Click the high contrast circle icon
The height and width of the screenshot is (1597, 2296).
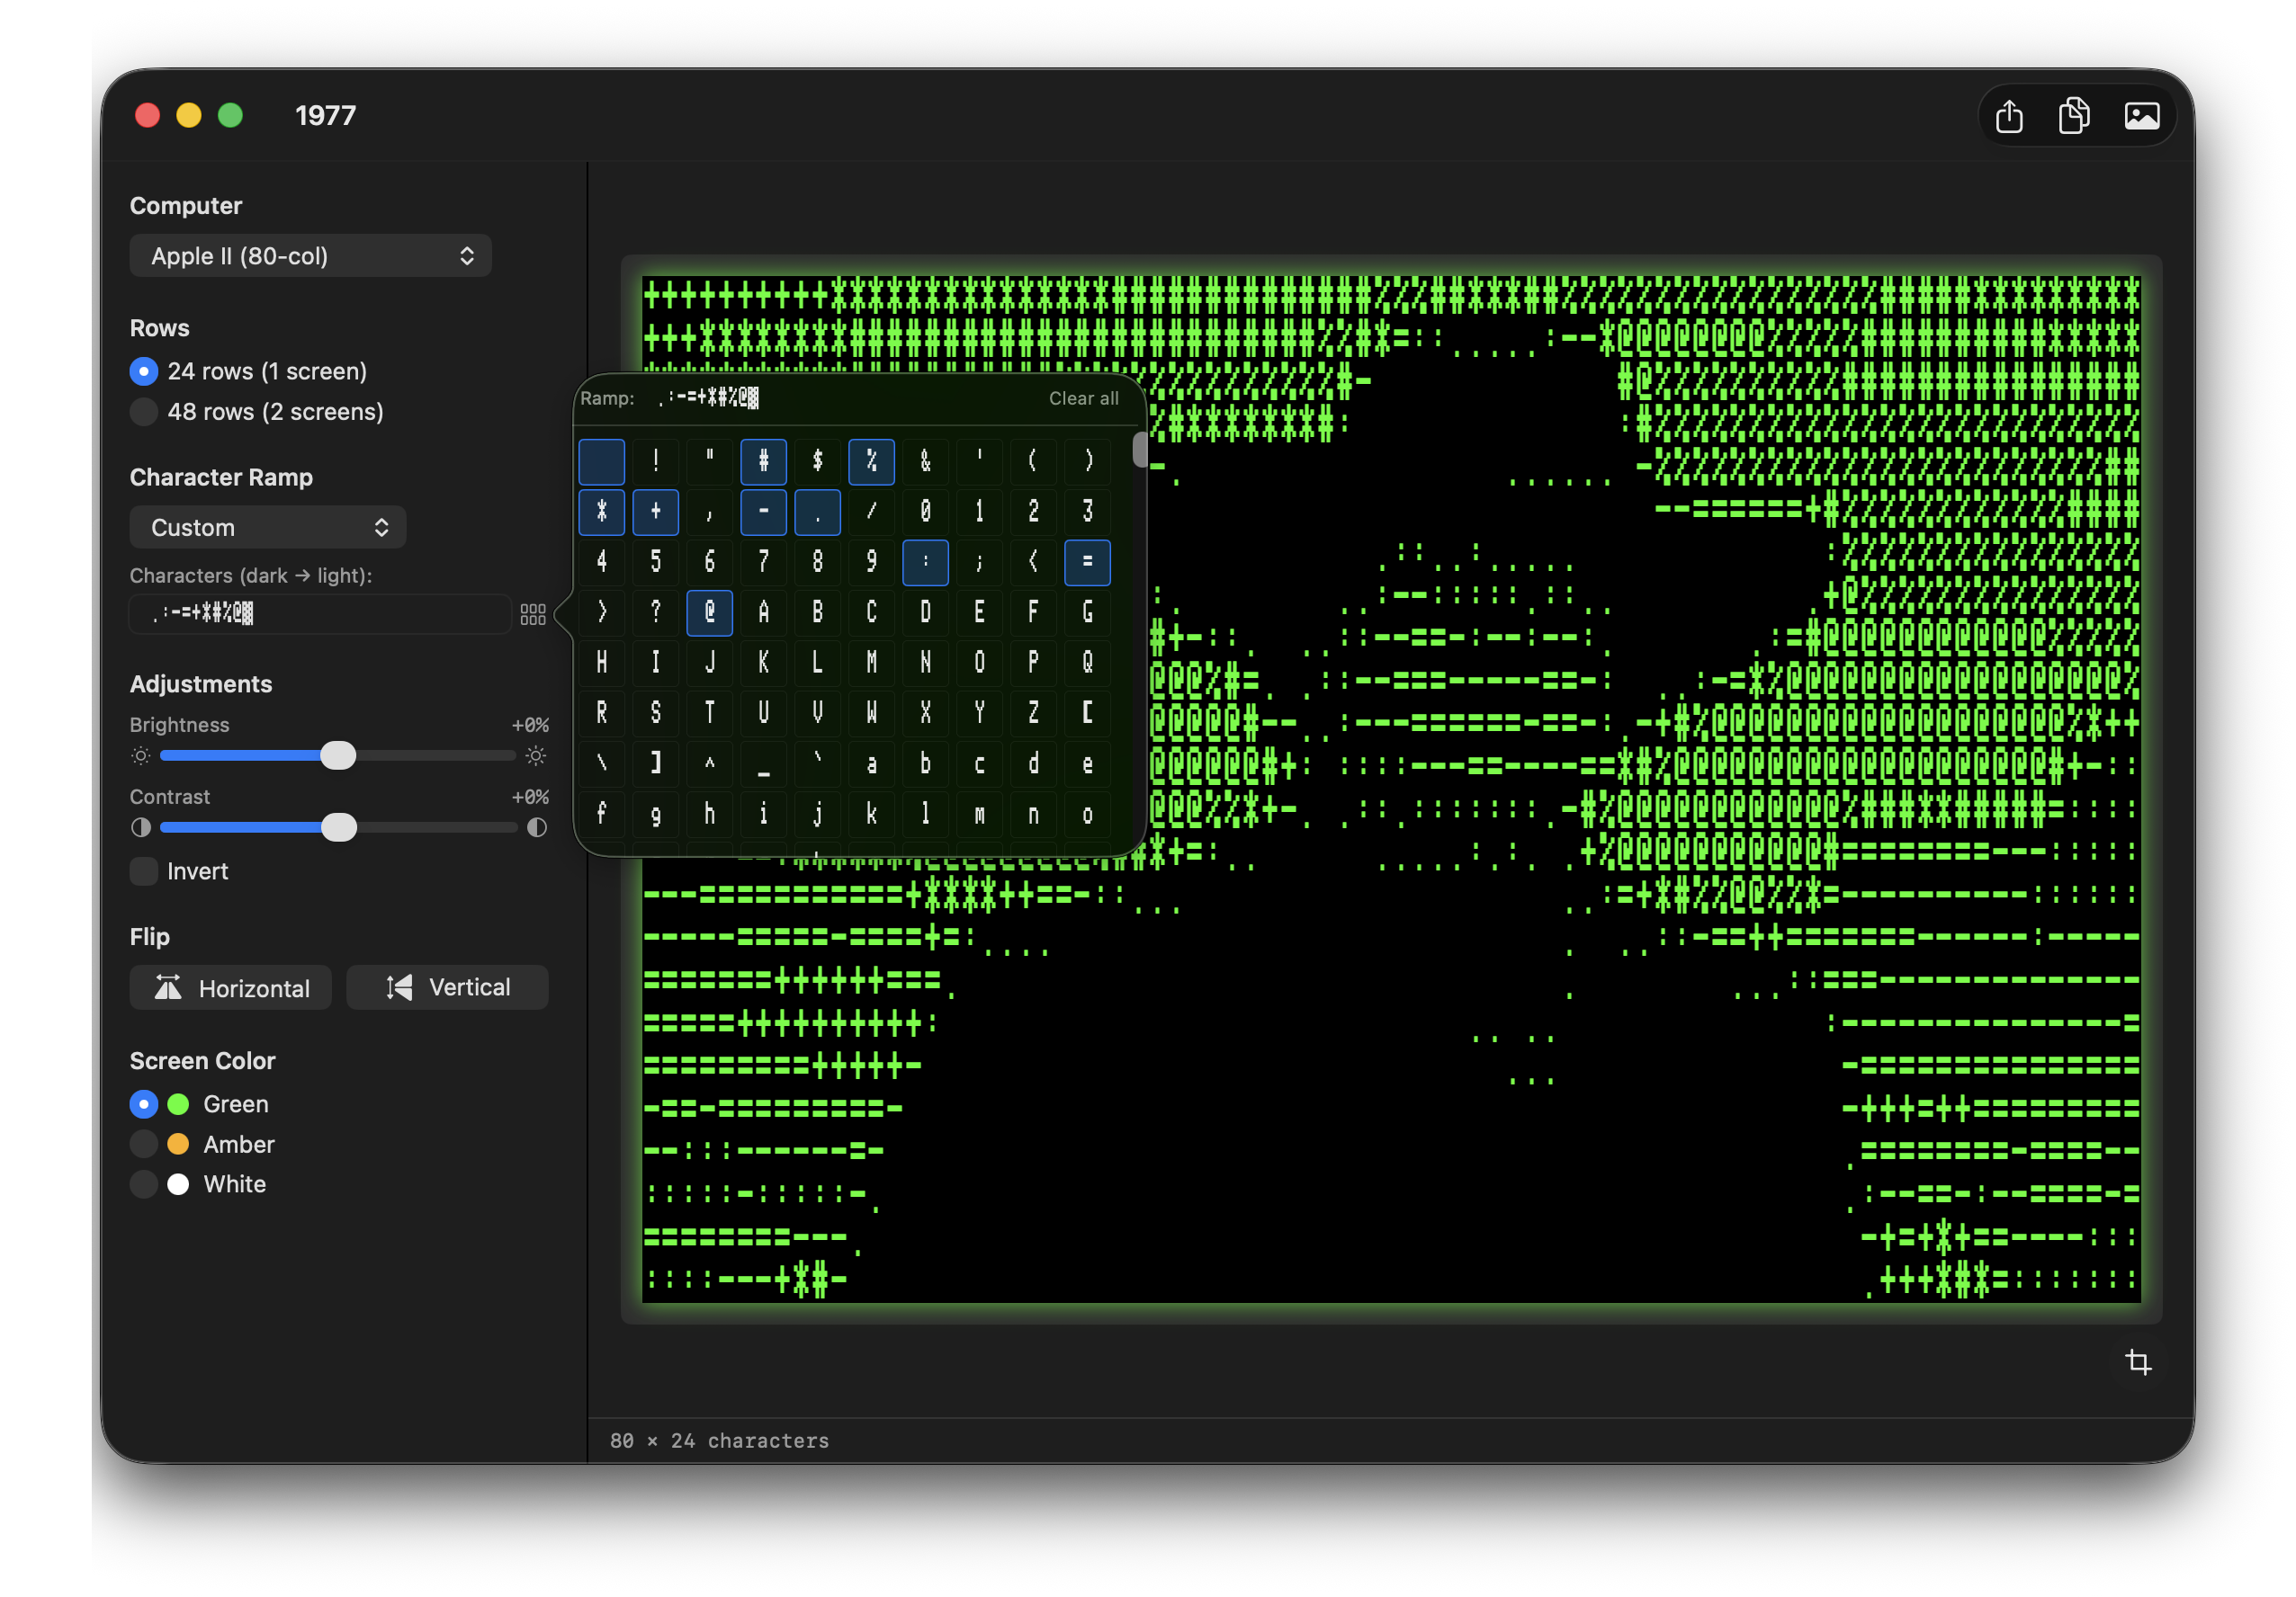537,827
